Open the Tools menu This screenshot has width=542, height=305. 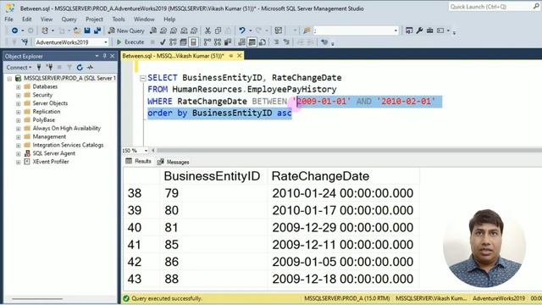coord(119,19)
